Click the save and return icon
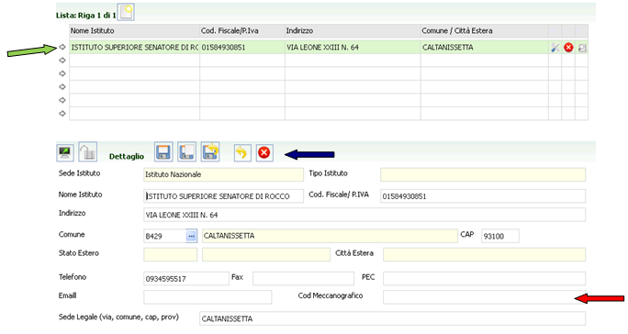The image size is (628, 334). pos(210,152)
